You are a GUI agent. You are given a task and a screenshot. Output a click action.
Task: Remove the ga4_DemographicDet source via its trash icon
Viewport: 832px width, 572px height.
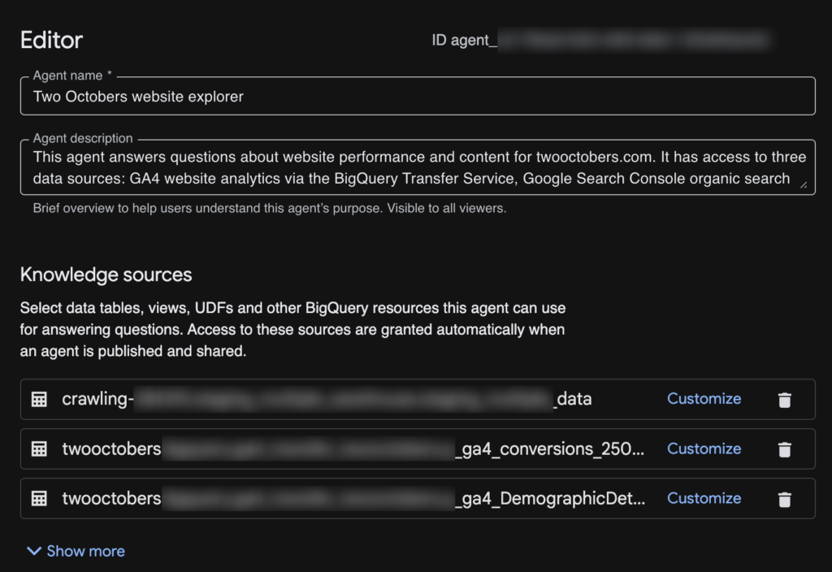(785, 498)
